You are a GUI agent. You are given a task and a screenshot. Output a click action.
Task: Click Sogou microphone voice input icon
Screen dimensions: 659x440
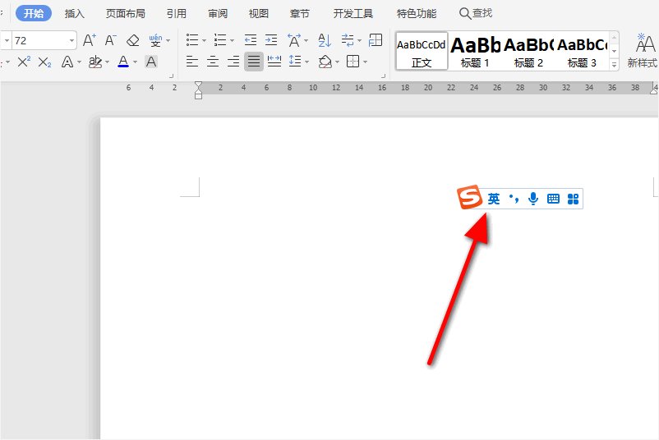tap(533, 199)
